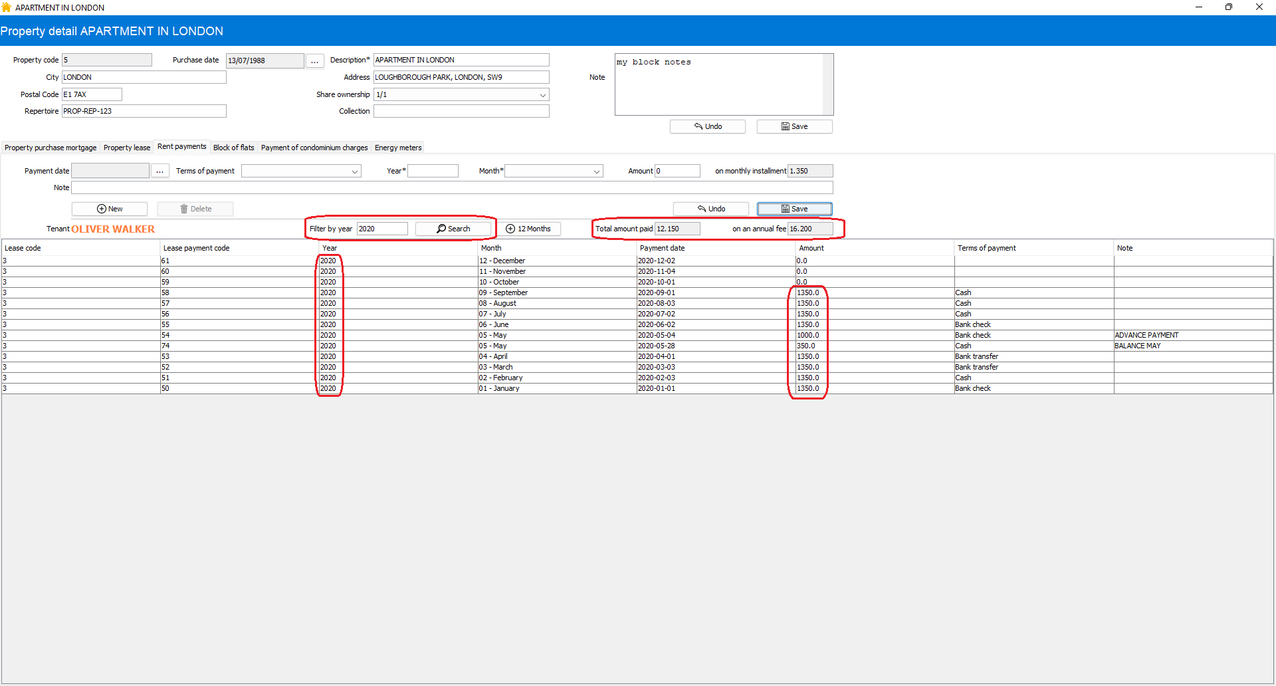Click the Filter by year field
Screen dimensions: 1276x686
pos(382,229)
